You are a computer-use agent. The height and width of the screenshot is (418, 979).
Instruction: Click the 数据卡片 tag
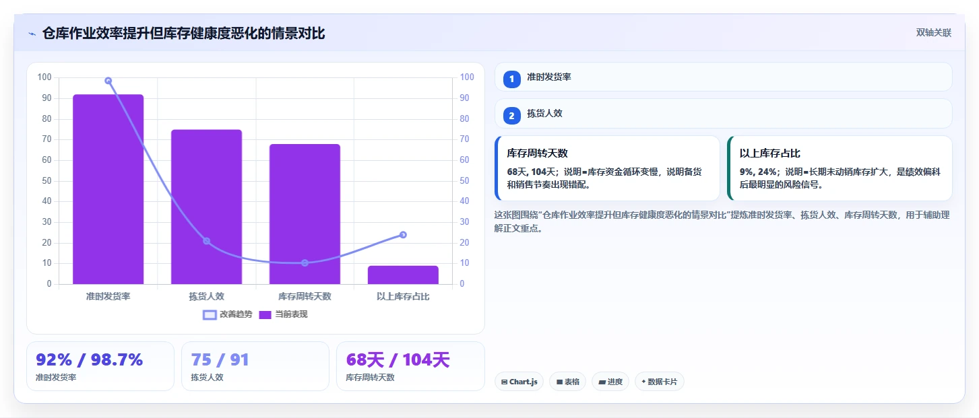pos(660,382)
